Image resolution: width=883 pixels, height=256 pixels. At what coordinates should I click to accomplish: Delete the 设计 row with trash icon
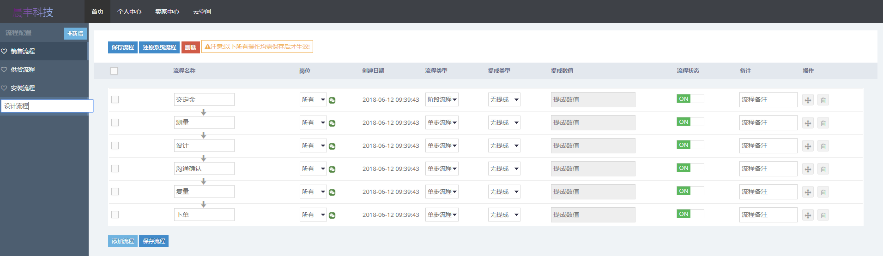pos(823,146)
